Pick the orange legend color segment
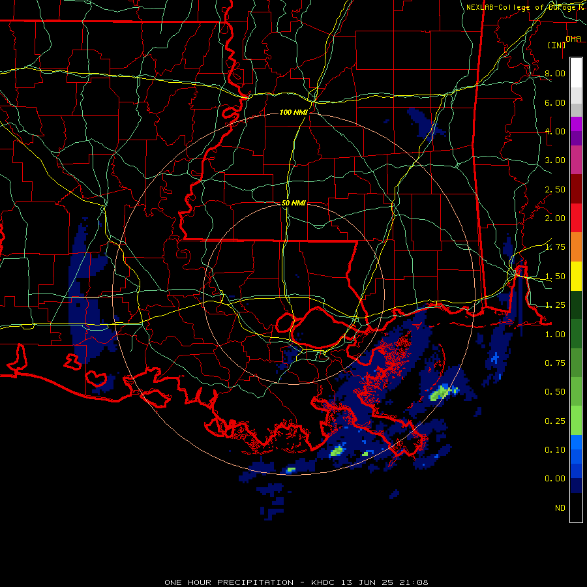 click(x=576, y=247)
